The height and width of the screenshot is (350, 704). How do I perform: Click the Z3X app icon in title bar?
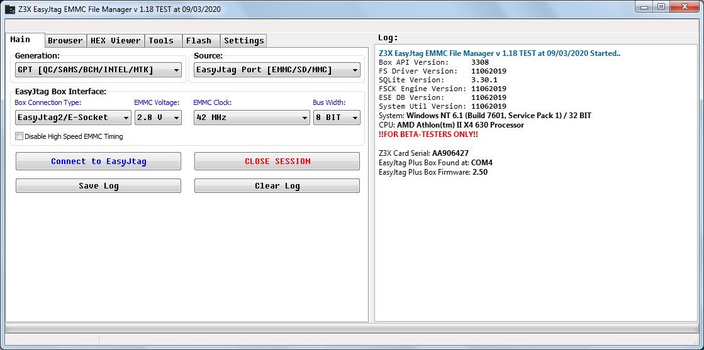[x=10, y=10]
